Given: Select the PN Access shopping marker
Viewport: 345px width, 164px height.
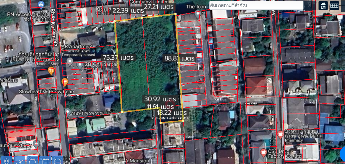Looking at the screenshot, I should pyautogui.click(x=41, y=4).
